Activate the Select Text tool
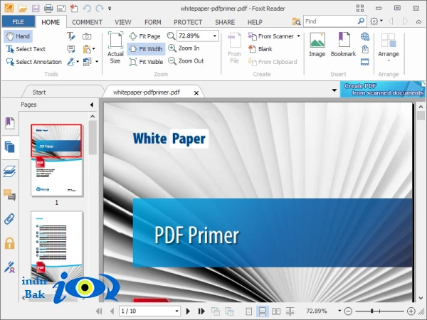 pyautogui.click(x=26, y=49)
